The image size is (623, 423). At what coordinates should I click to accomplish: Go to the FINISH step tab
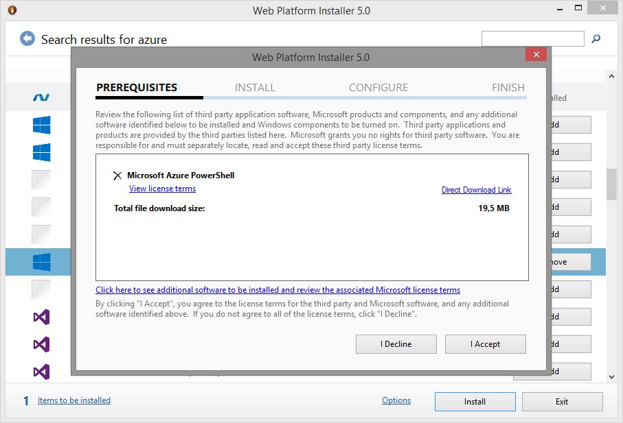click(x=508, y=88)
